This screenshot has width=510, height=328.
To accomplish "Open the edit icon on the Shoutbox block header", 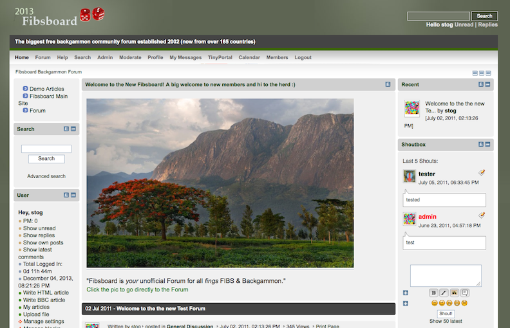I will (481, 144).
